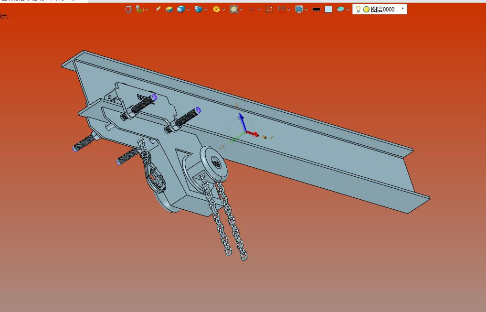Click the yellow segmented sphere icon
Screen dimensions: 486x312
[x=216, y=9]
